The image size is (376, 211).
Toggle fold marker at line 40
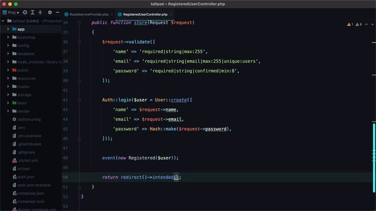click(79, 81)
